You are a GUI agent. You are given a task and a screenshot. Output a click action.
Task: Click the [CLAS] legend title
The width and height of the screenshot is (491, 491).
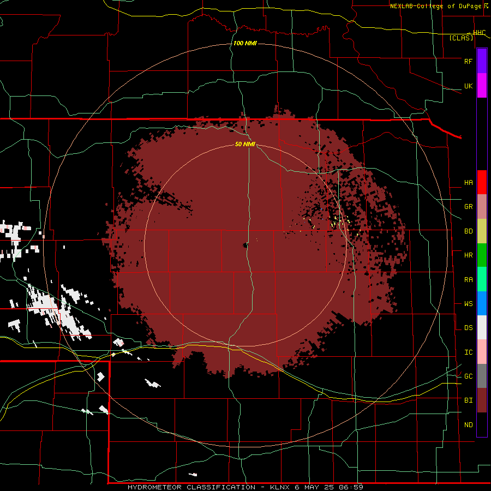[x=461, y=38]
